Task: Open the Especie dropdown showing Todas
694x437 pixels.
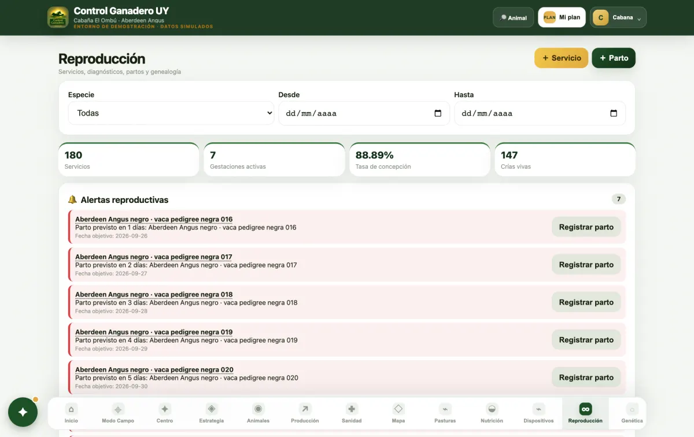Action: pyautogui.click(x=172, y=113)
